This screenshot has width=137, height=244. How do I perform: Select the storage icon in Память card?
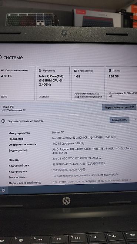point(110,71)
